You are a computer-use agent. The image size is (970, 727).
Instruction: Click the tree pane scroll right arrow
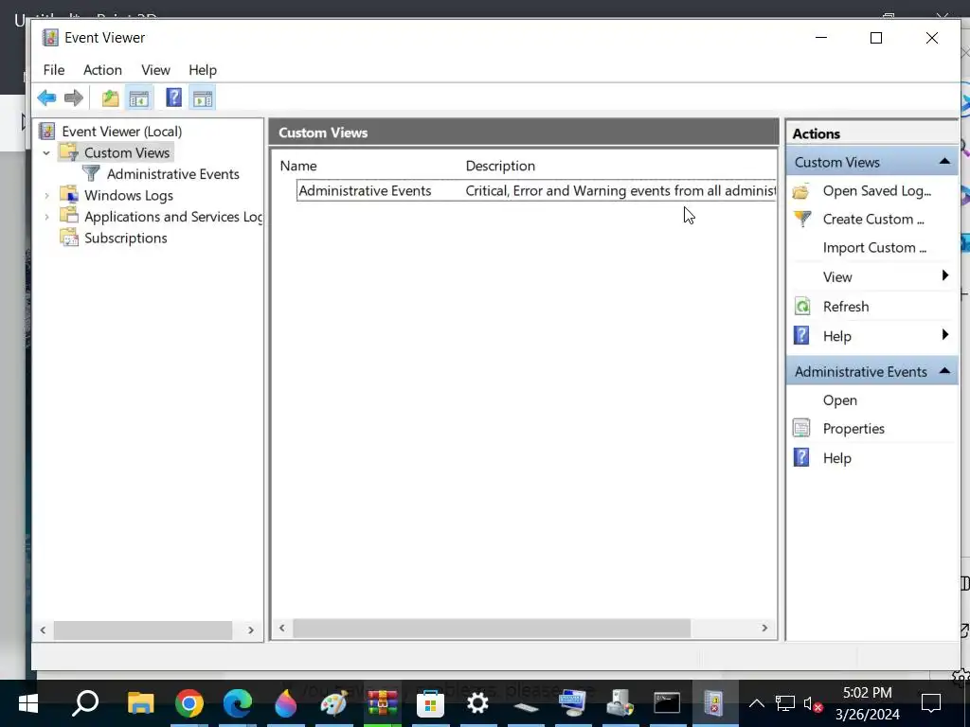coord(250,629)
